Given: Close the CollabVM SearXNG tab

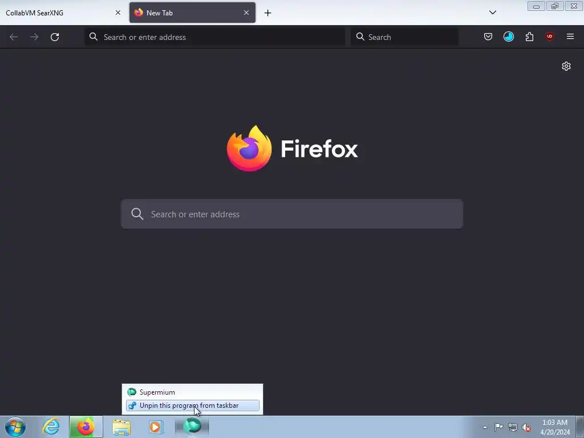Looking at the screenshot, I should tap(117, 13).
